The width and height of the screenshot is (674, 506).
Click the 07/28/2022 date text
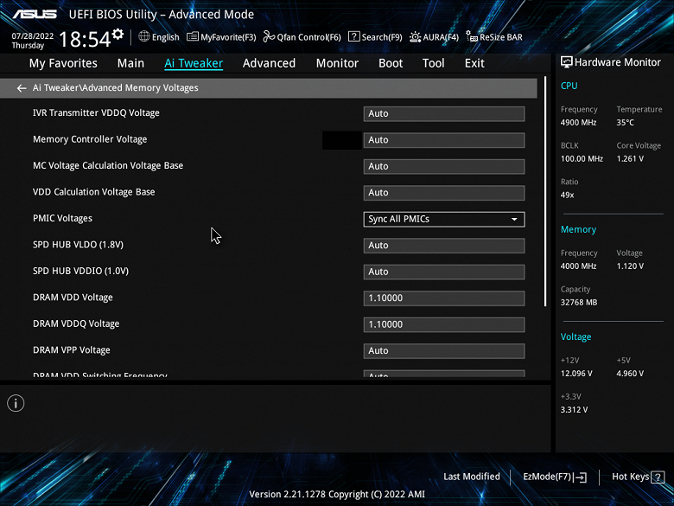(x=33, y=36)
